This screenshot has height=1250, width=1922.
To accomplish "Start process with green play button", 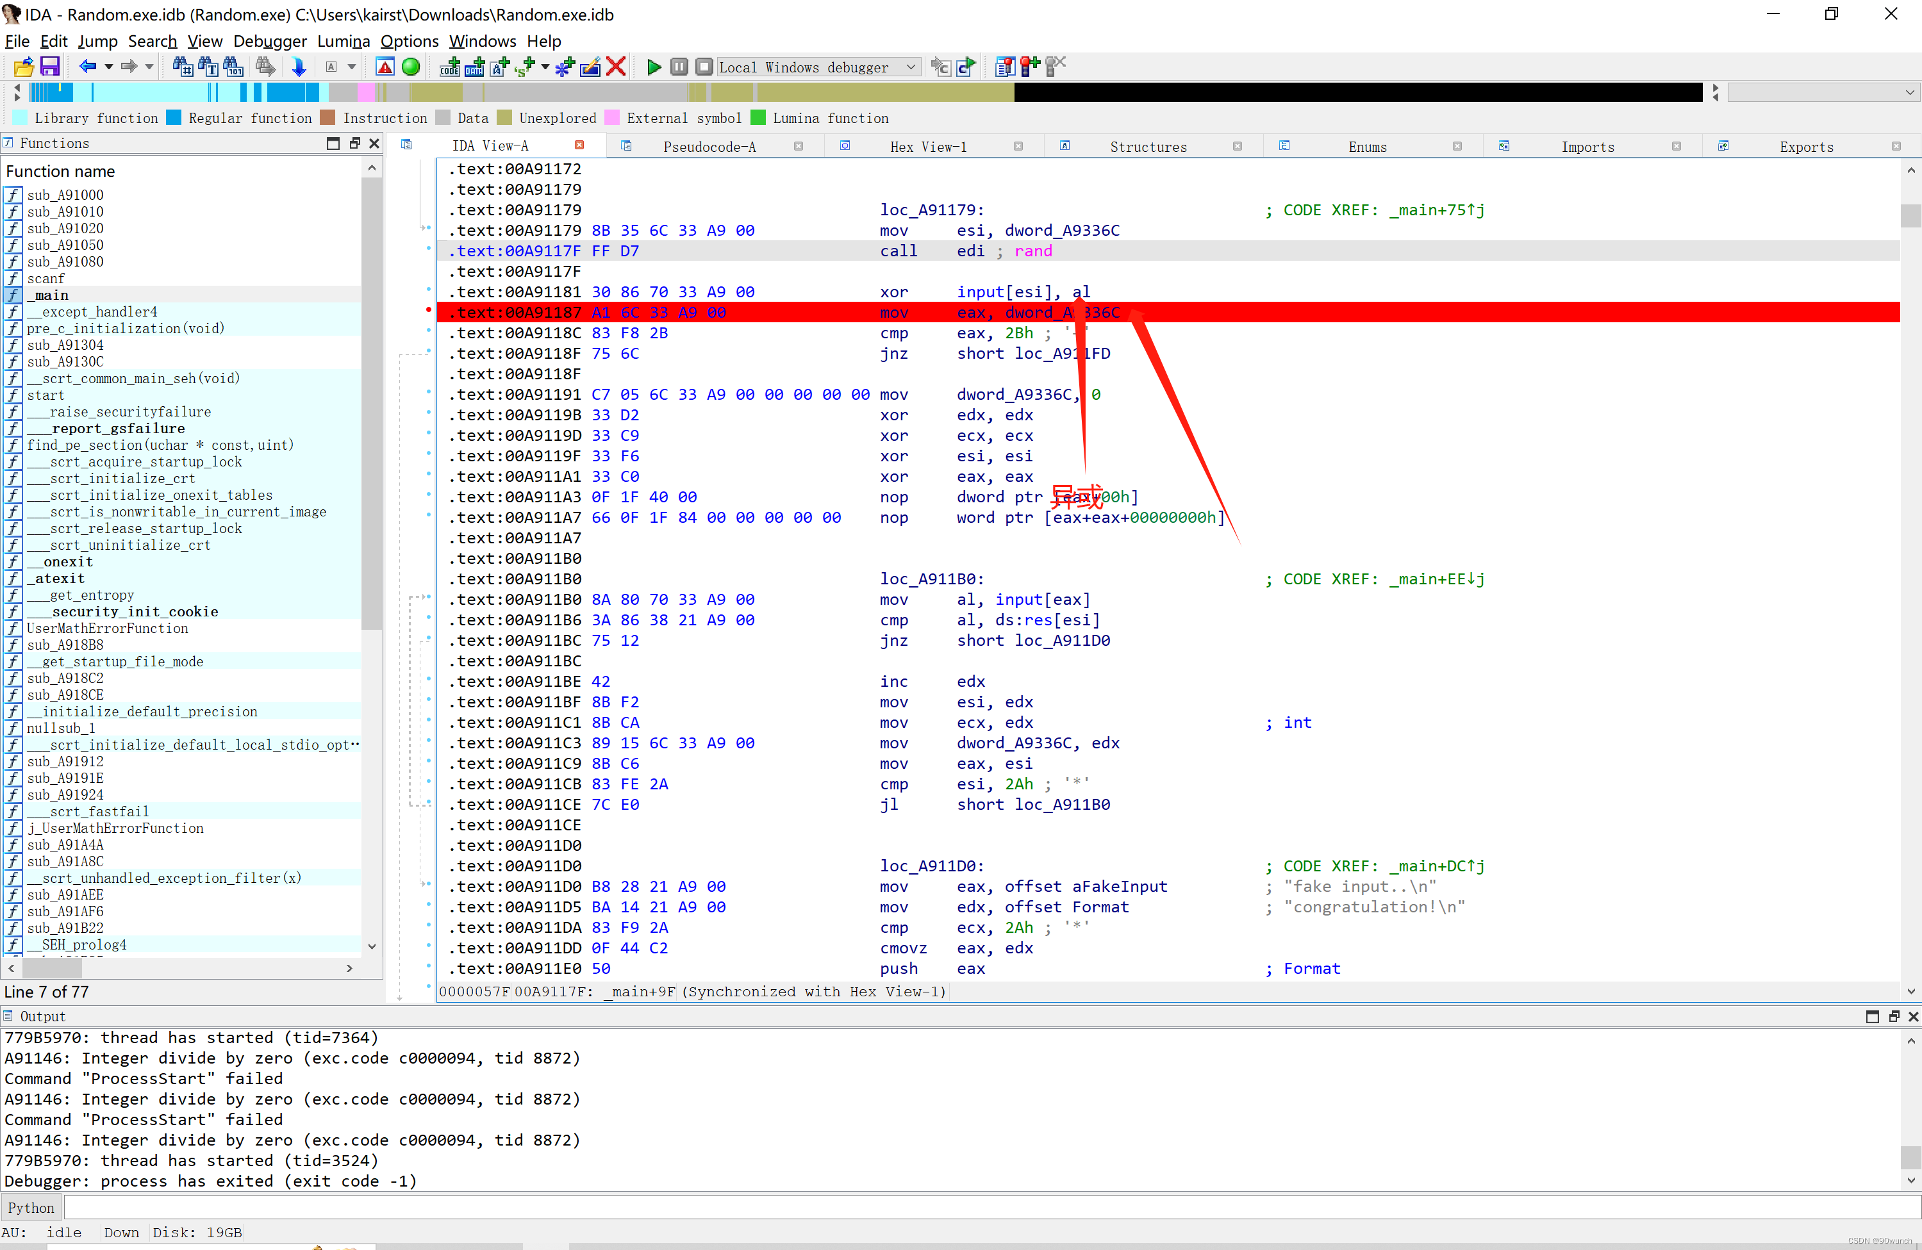I will (x=654, y=67).
